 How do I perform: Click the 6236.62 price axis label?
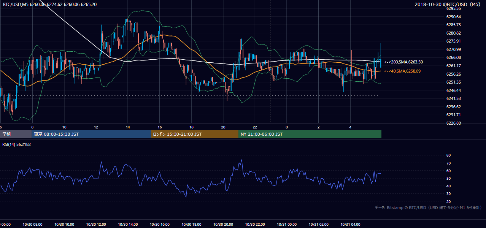[x=453, y=107]
